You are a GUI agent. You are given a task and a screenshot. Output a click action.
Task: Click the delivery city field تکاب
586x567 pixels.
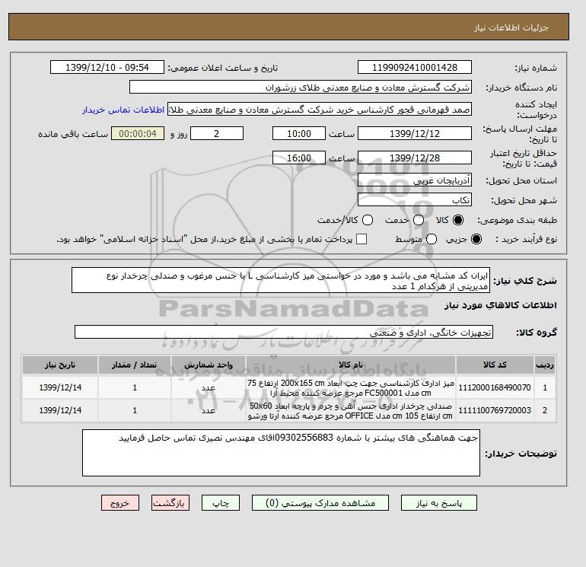[415, 199]
